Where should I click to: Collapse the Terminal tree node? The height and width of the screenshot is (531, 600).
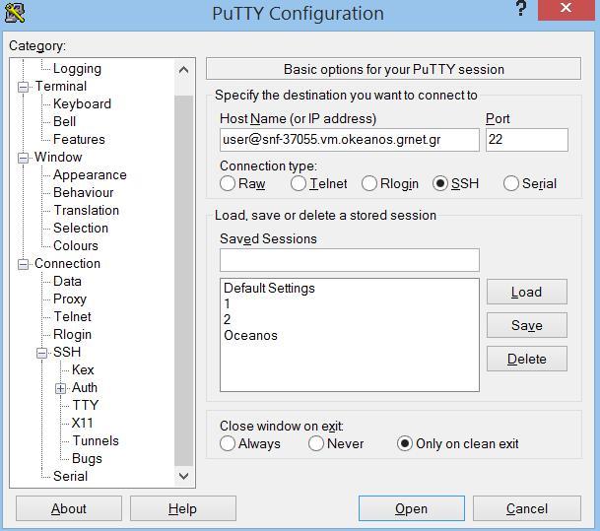[x=23, y=87]
